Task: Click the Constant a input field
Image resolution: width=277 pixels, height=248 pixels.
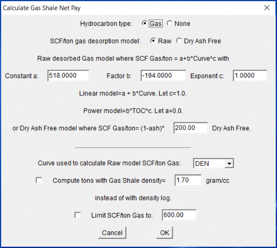Action: click(68, 76)
